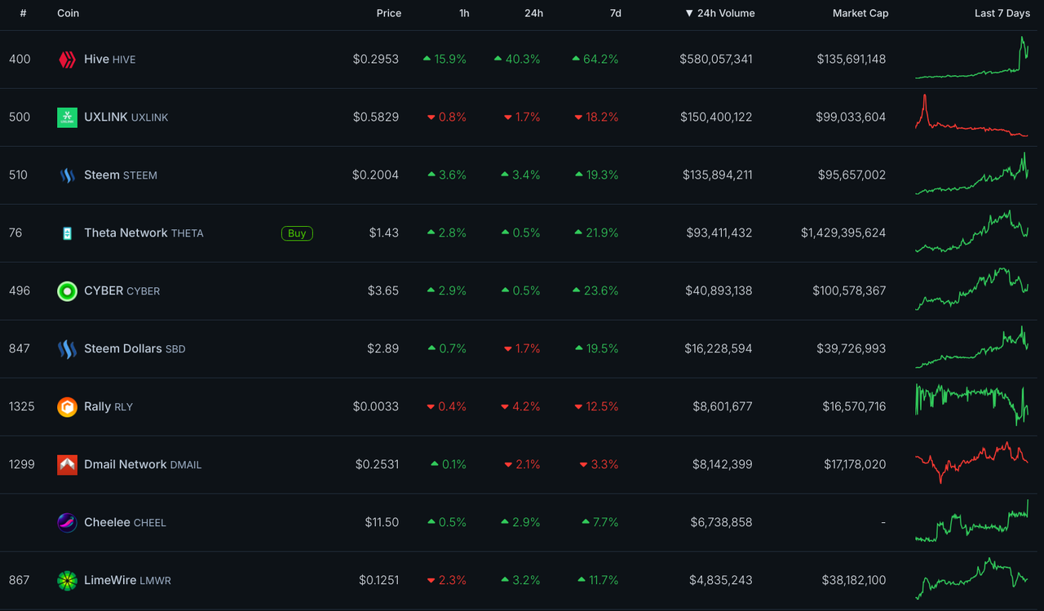Viewport: 1044px width, 611px height.
Task: Click the CYBER green circle logo
Action: (x=67, y=291)
